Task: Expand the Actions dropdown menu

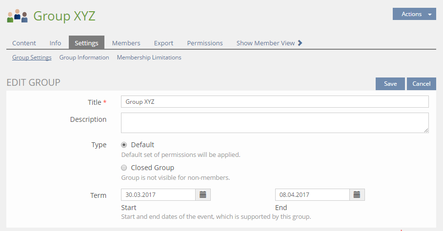Action: (x=414, y=14)
